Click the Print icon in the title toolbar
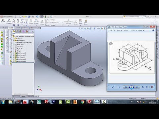Screen dimensions: 159x119 [33, 17]
